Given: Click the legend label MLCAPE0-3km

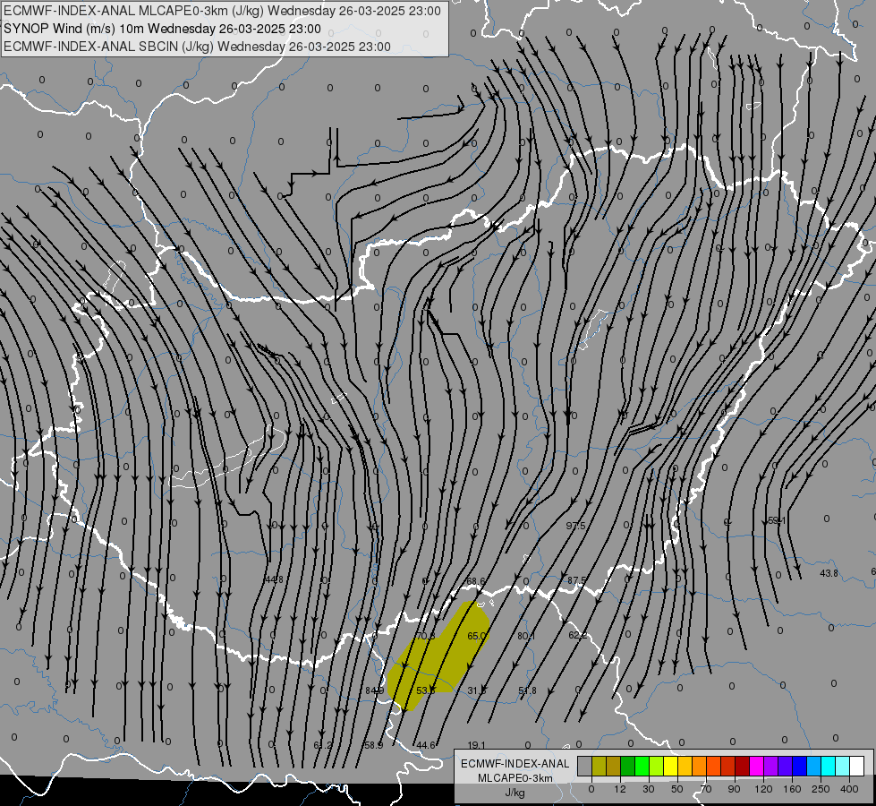Looking at the screenshot, I should pyautogui.click(x=515, y=778).
